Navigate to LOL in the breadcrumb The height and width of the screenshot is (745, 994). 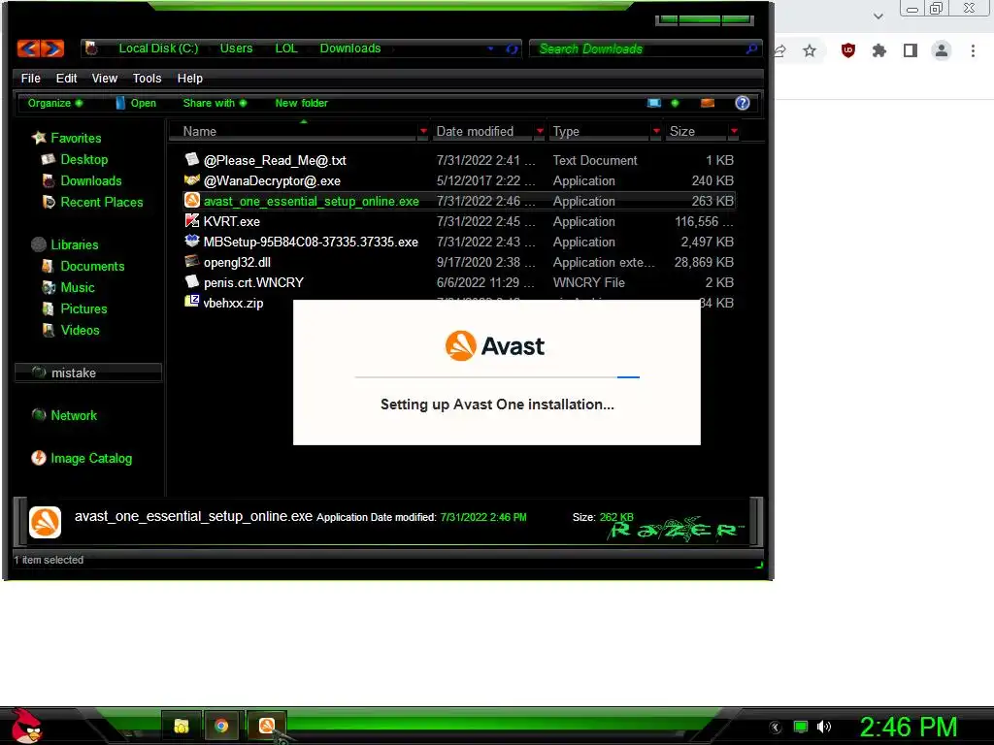[x=286, y=49]
